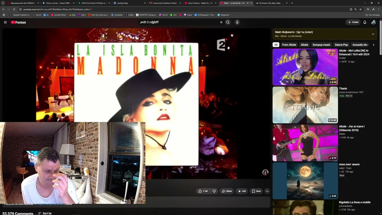The height and width of the screenshot is (215, 382).
Task: Open the ebay bookmark
Action: pos(72,15)
